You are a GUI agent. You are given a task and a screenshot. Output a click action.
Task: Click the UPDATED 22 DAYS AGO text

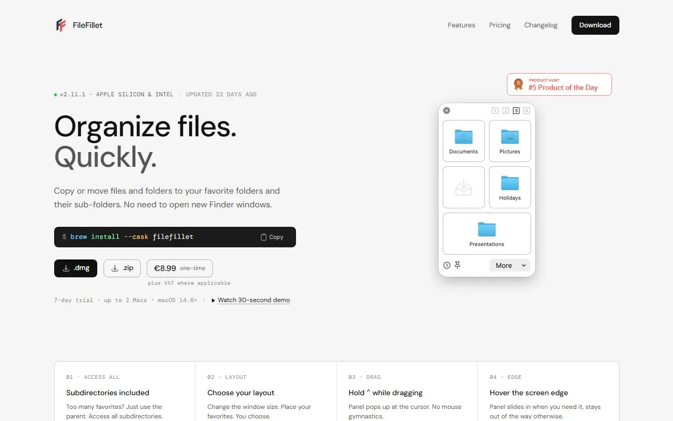[221, 95]
